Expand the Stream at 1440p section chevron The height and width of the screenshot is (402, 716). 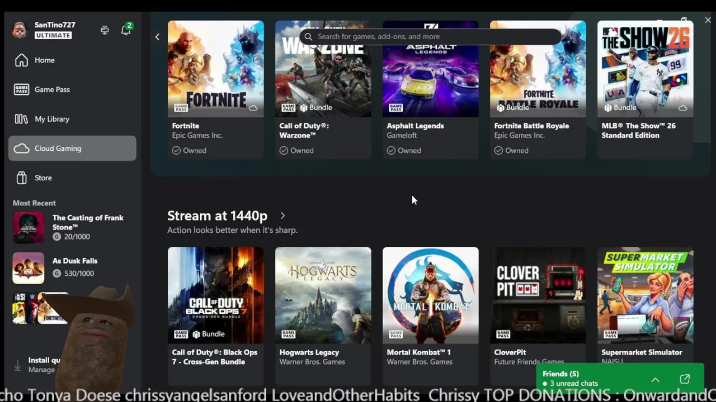[282, 216]
